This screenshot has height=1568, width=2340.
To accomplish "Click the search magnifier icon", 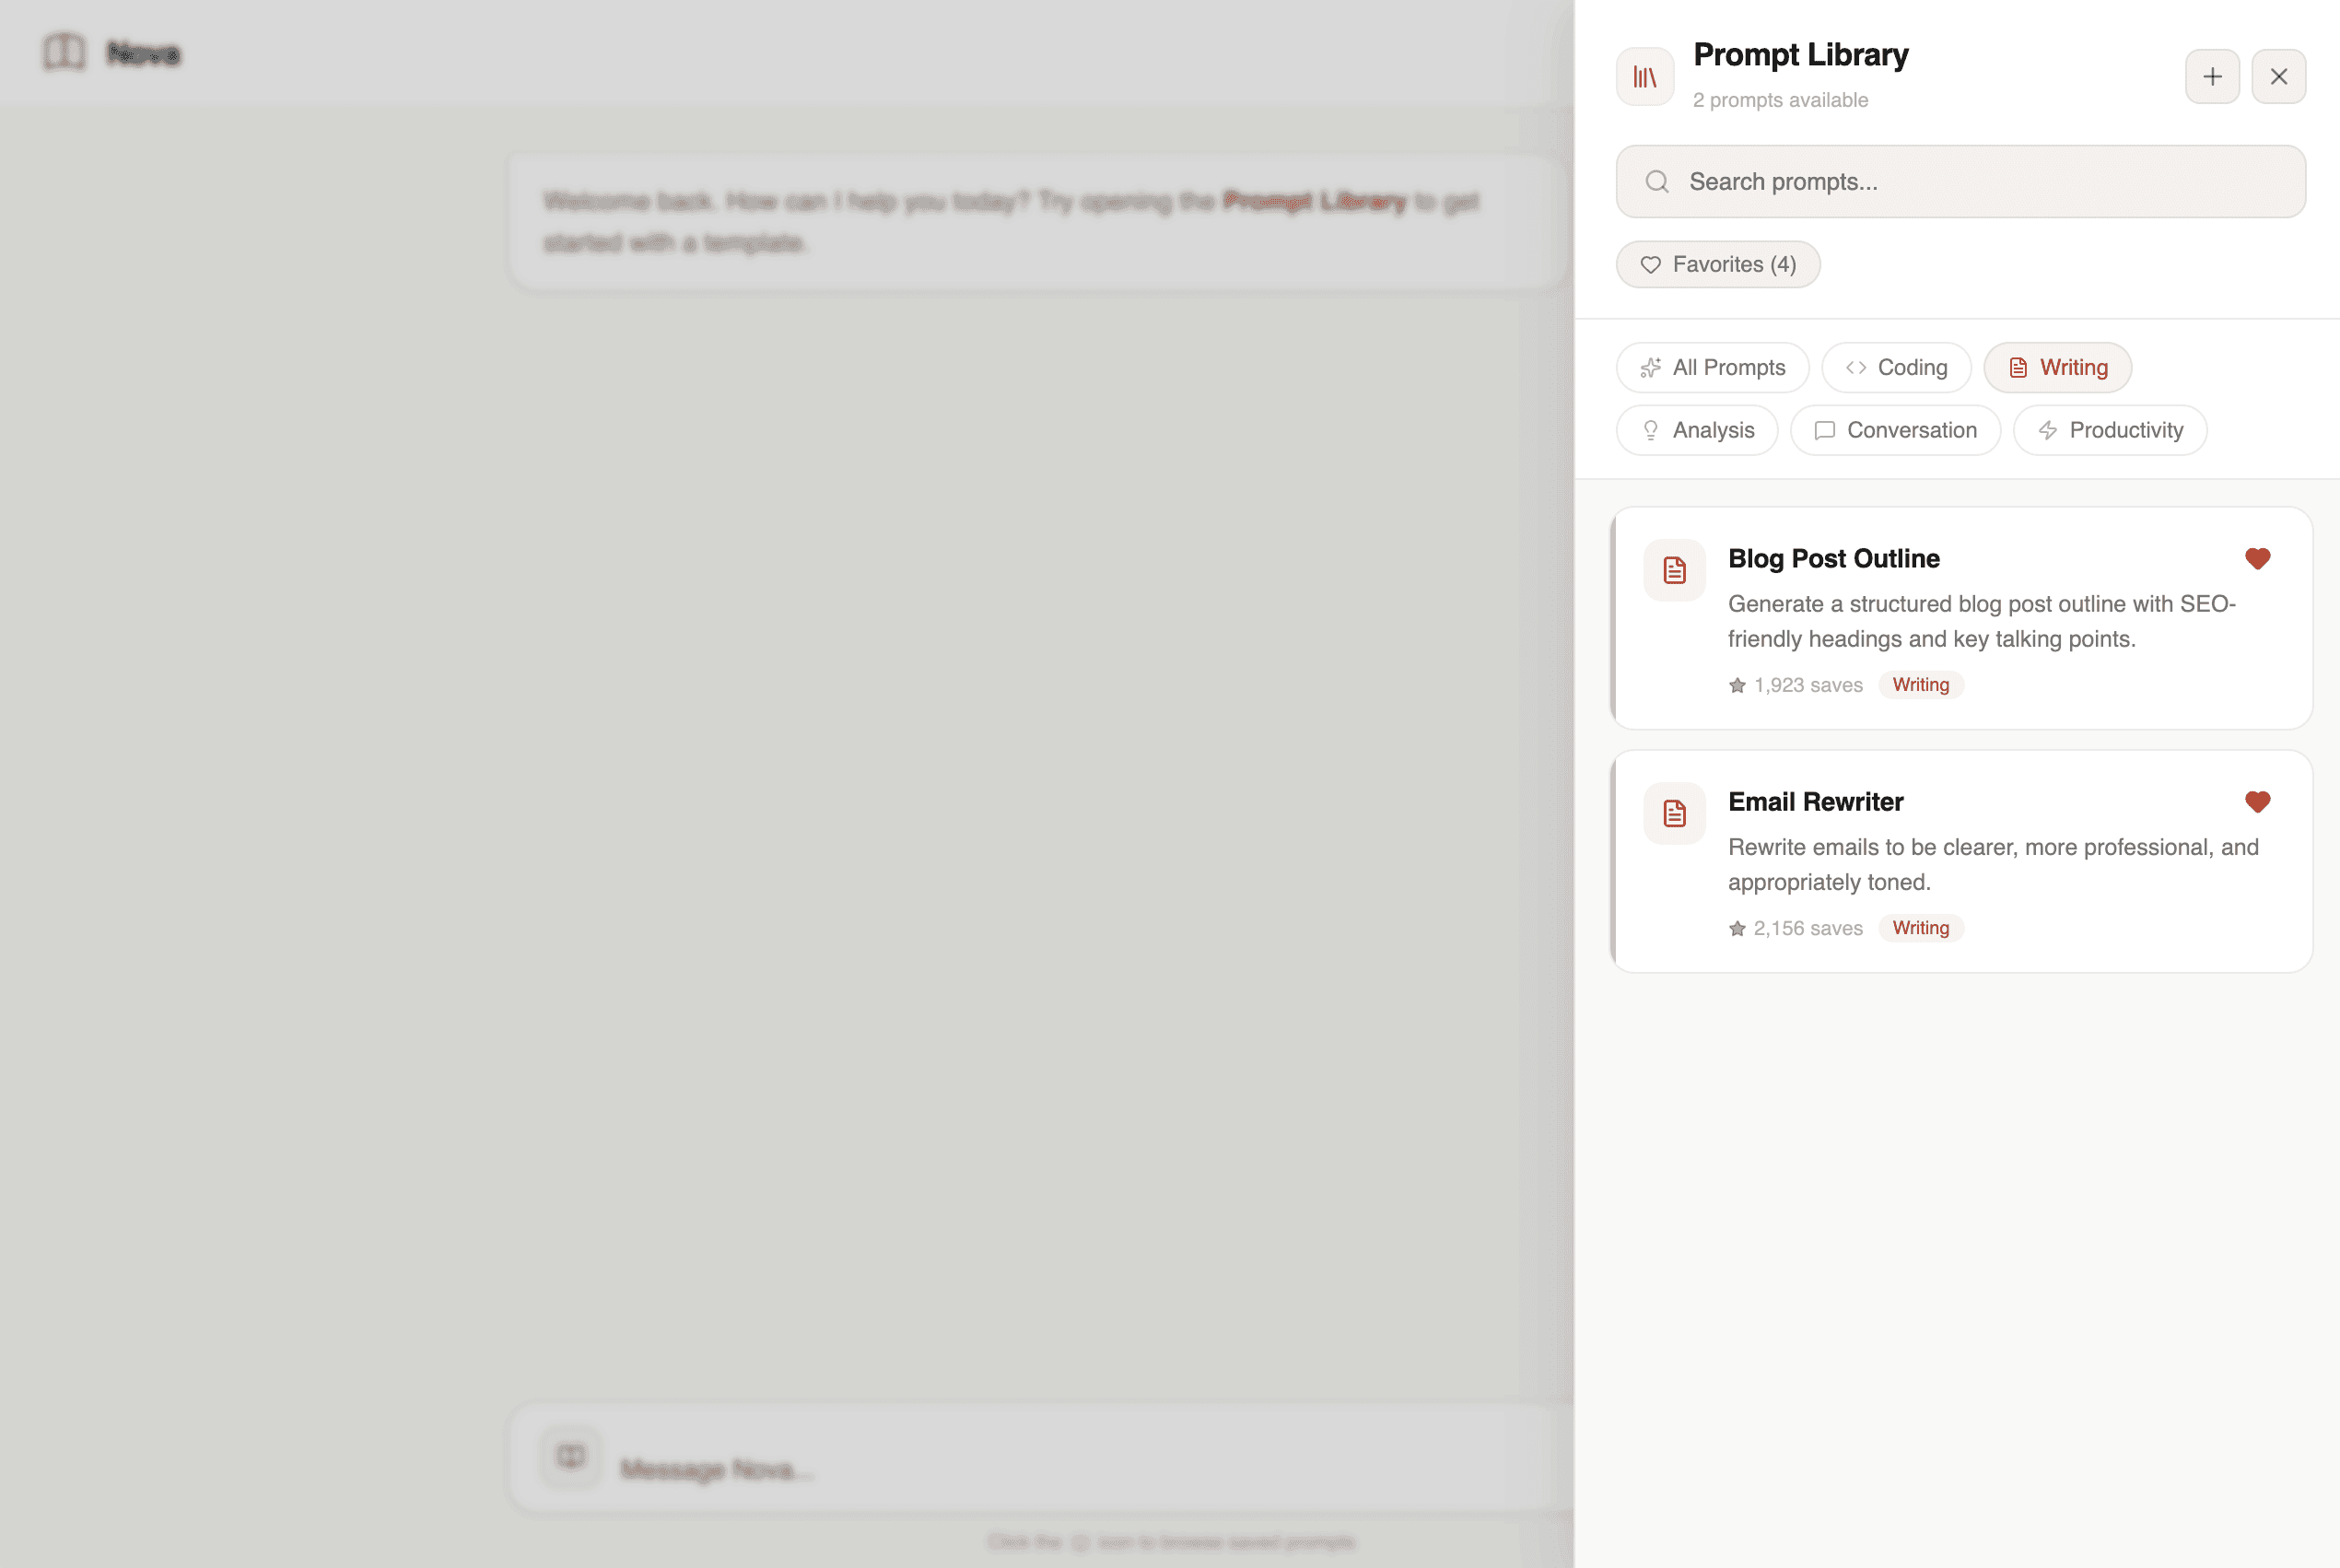I will tap(1657, 181).
